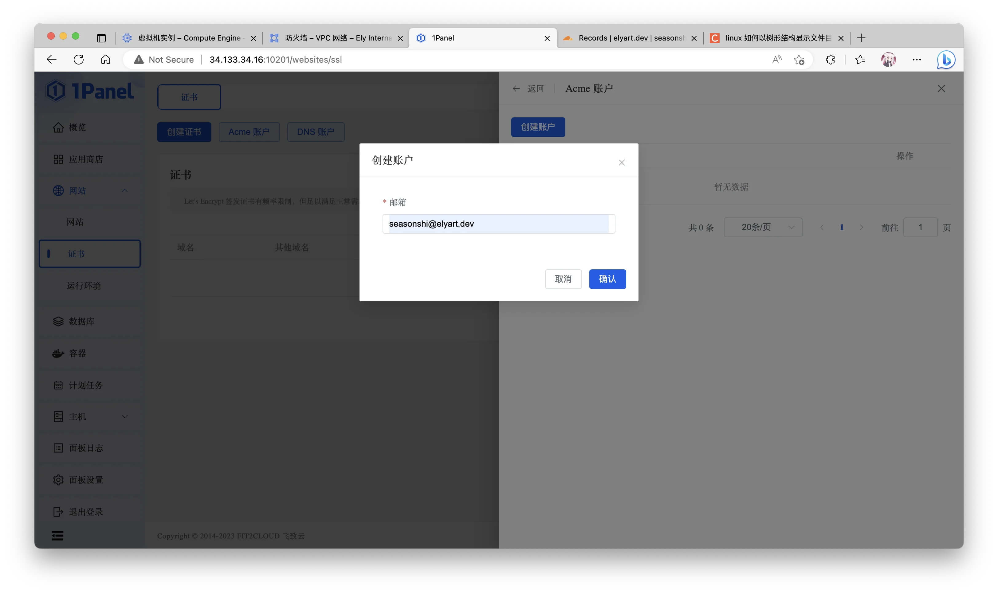998x594 pixels.
Task: Click the 证书 top tab button
Action: 189,97
